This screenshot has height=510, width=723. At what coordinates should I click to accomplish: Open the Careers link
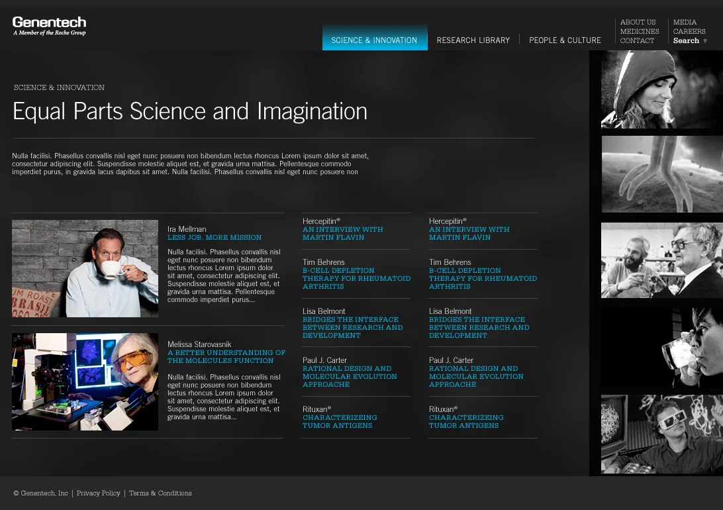pos(689,31)
